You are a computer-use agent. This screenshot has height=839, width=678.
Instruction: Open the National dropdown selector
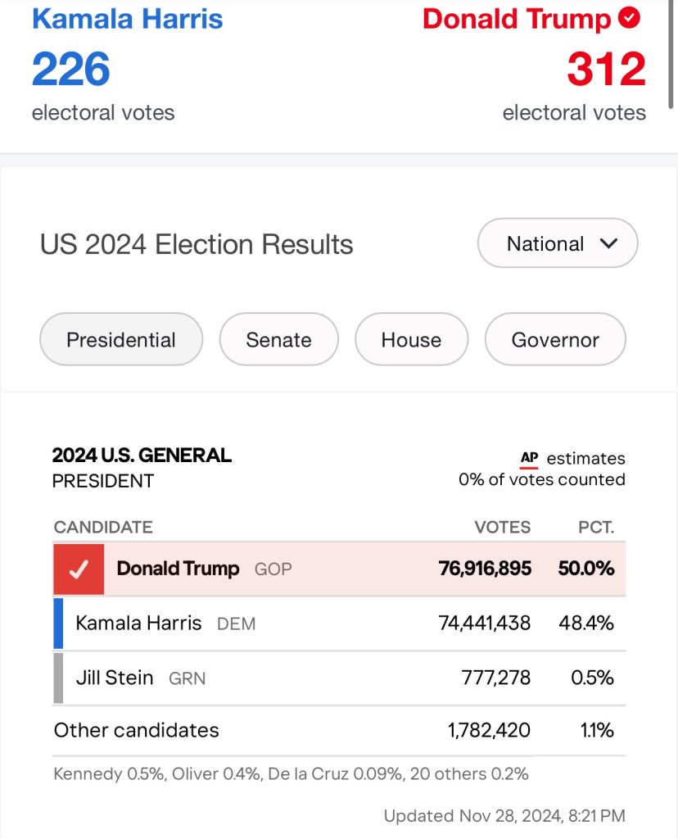pos(558,243)
